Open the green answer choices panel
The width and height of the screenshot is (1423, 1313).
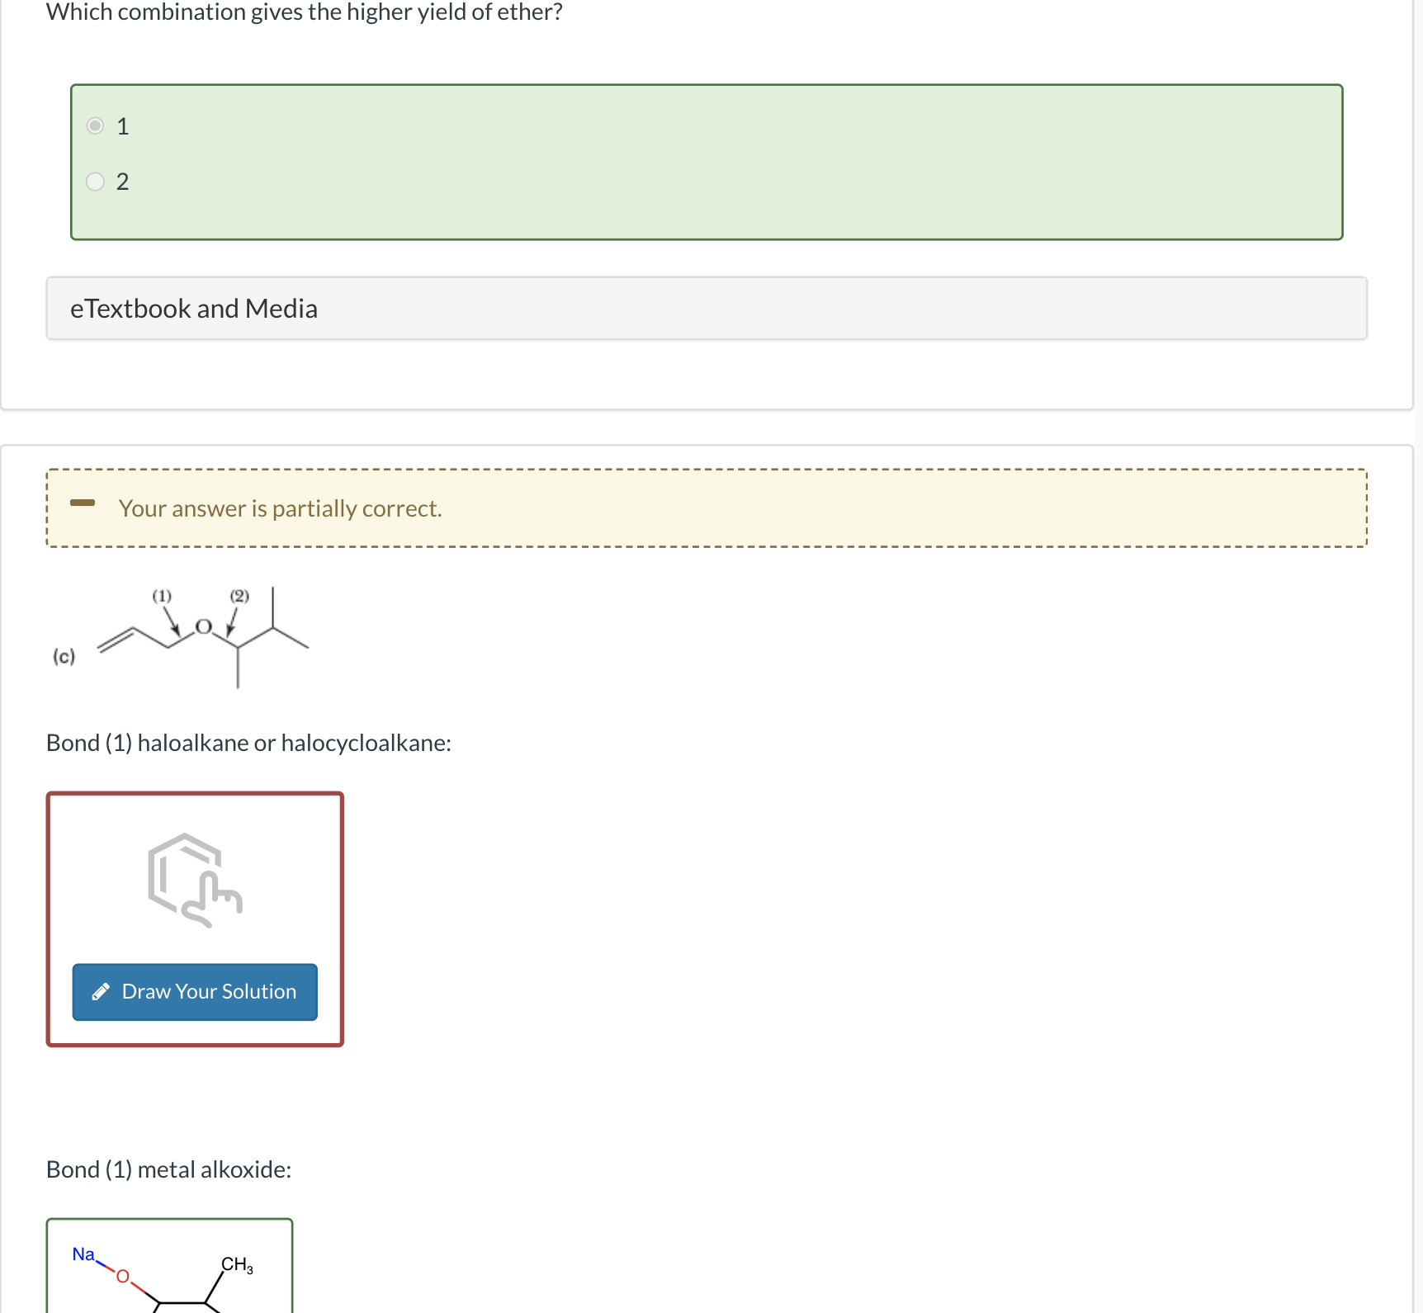[707, 161]
